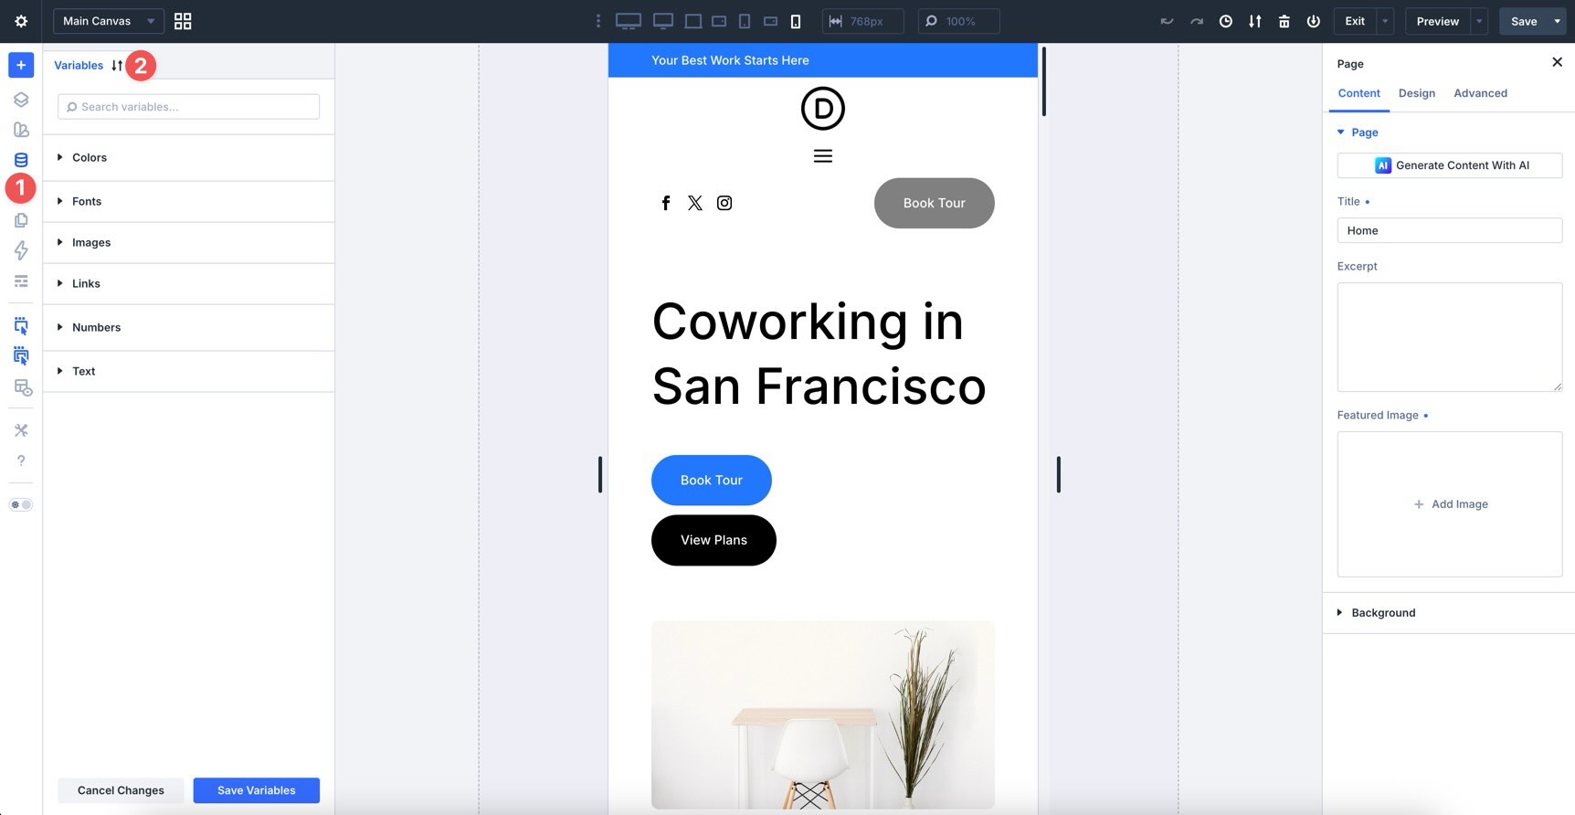Select the widescreen desktop view icon
This screenshot has width=1575, height=815.
(x=629, y=21)
